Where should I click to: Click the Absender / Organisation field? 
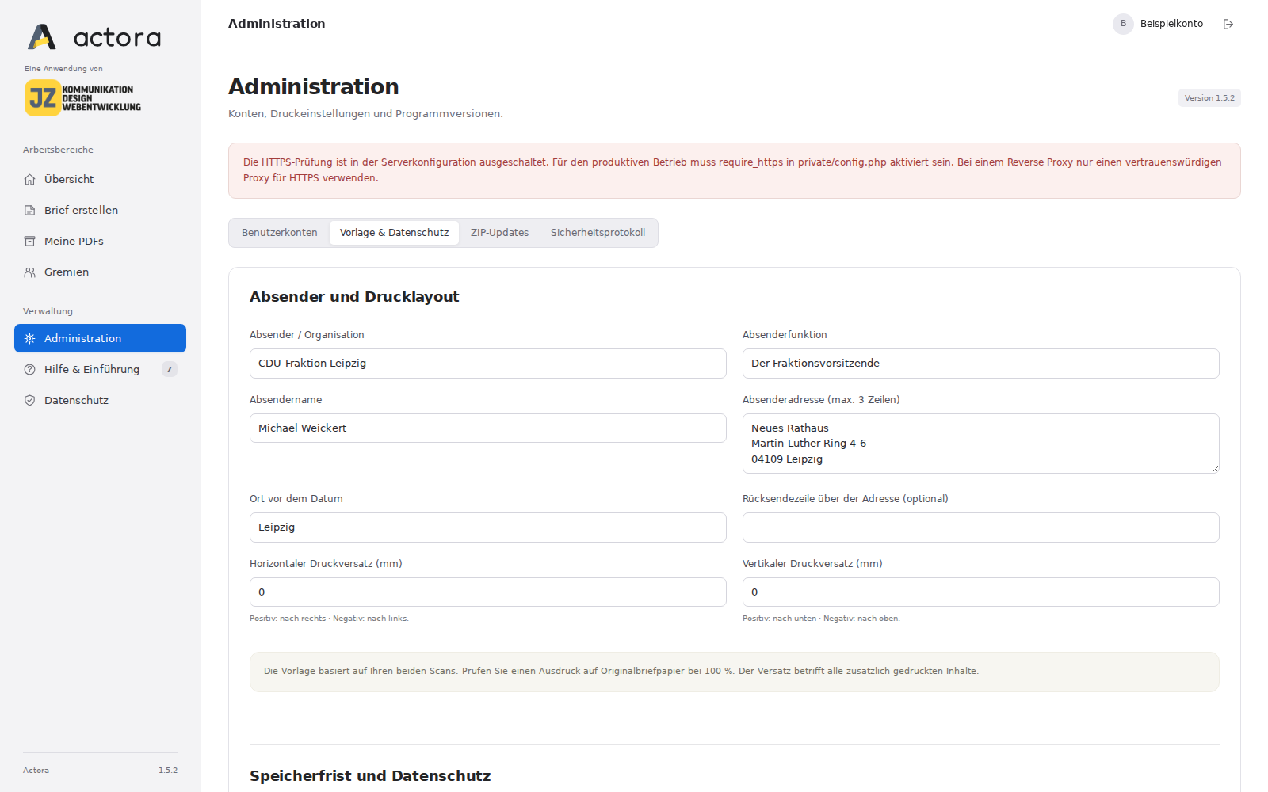(x=488, y=364)
